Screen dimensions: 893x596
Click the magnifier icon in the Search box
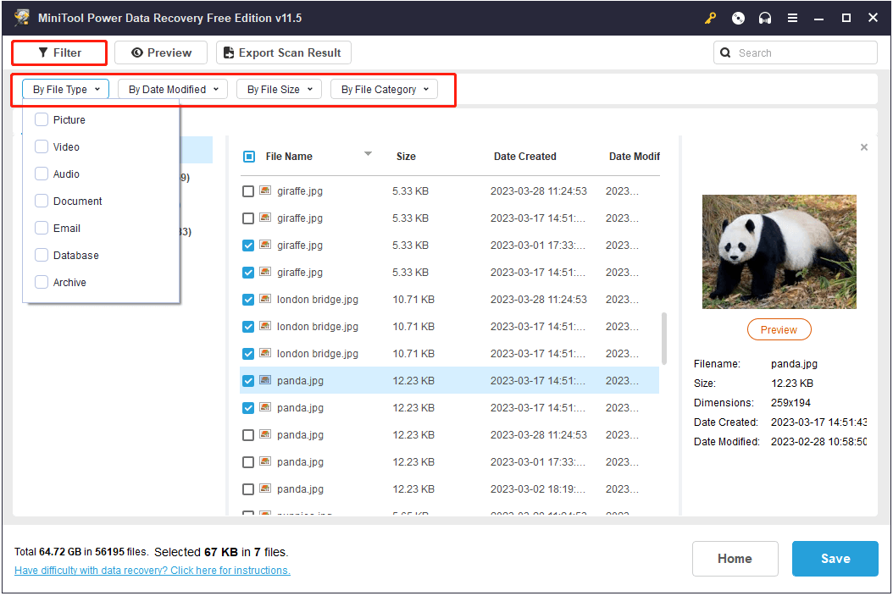726,52
